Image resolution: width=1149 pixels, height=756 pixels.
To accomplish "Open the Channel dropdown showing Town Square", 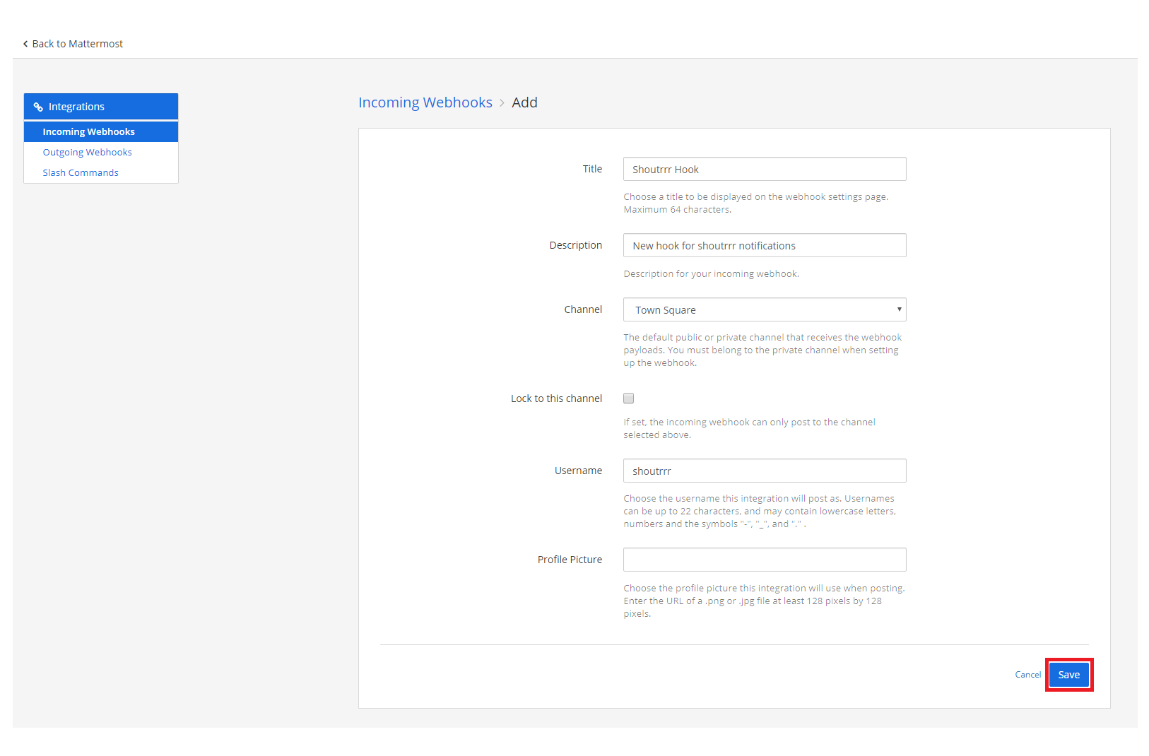I will [764, 309].
